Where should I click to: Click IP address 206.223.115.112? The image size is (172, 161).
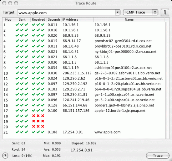[x=77, y=73]
